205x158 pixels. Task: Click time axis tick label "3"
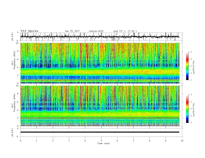point(69,141)
